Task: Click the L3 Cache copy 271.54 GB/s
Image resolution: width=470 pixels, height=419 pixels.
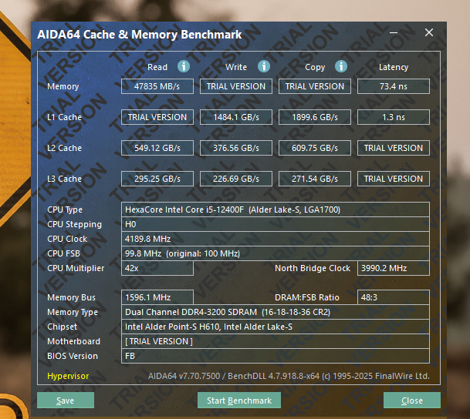Action: [x=315, y=179]
